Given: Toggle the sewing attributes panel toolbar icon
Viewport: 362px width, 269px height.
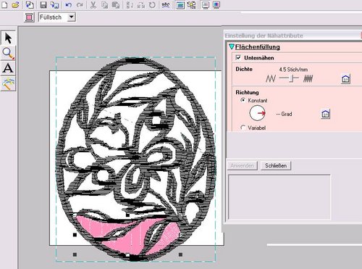Looking at the screenshot, I should [180, 5].
